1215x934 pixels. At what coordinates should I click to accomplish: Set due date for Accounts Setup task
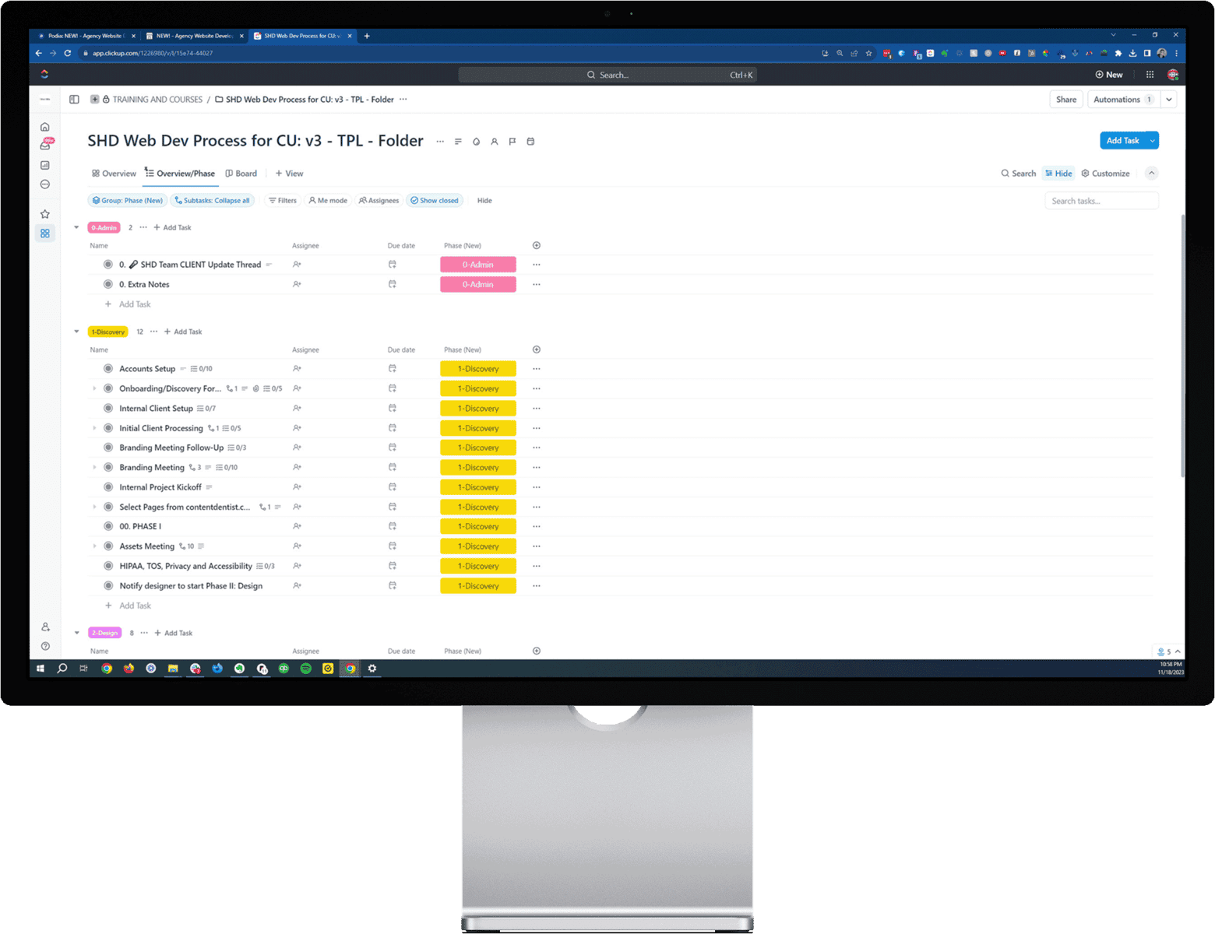tap(393, 369)
